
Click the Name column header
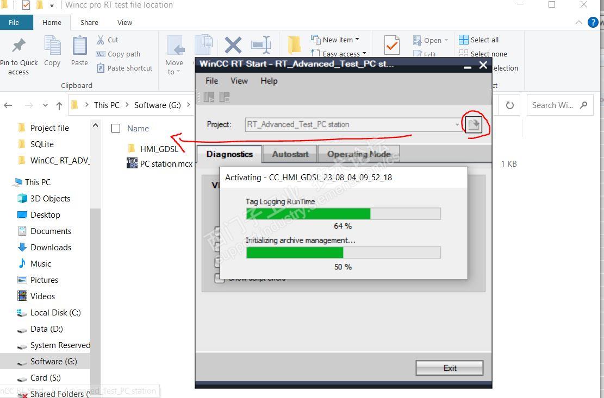click(x=138, y=129)
